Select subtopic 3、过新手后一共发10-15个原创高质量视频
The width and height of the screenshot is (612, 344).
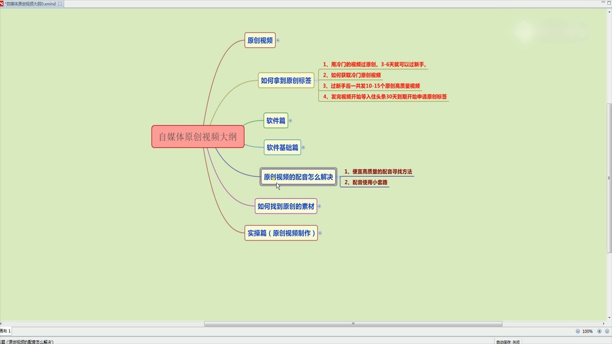371,86
